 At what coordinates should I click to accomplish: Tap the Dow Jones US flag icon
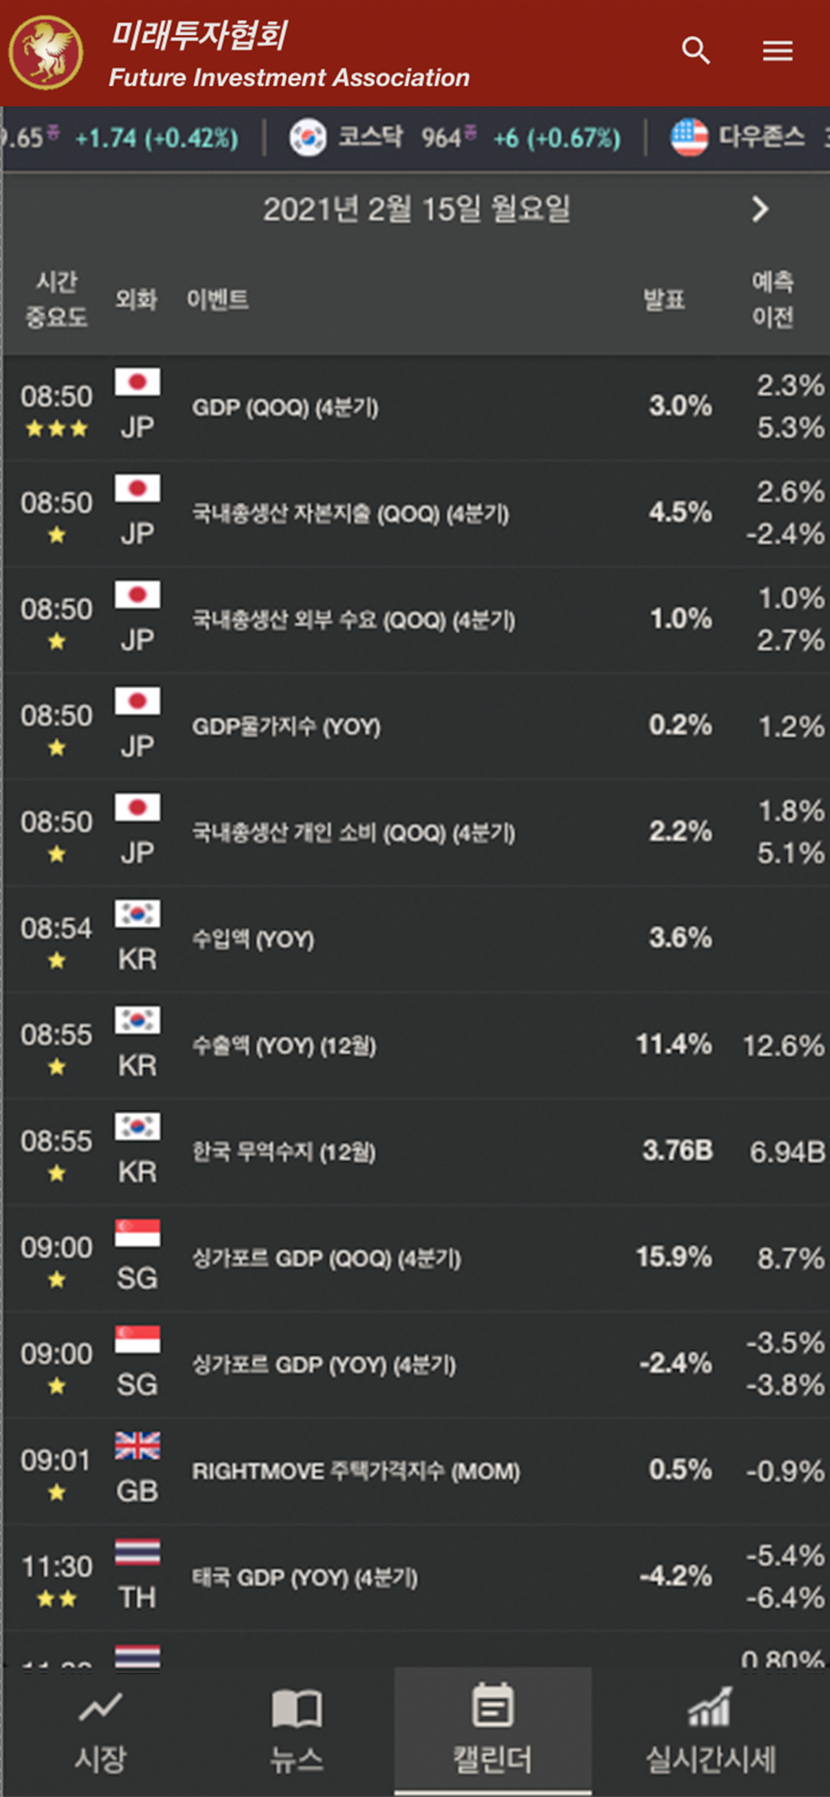tap(690, 137)
